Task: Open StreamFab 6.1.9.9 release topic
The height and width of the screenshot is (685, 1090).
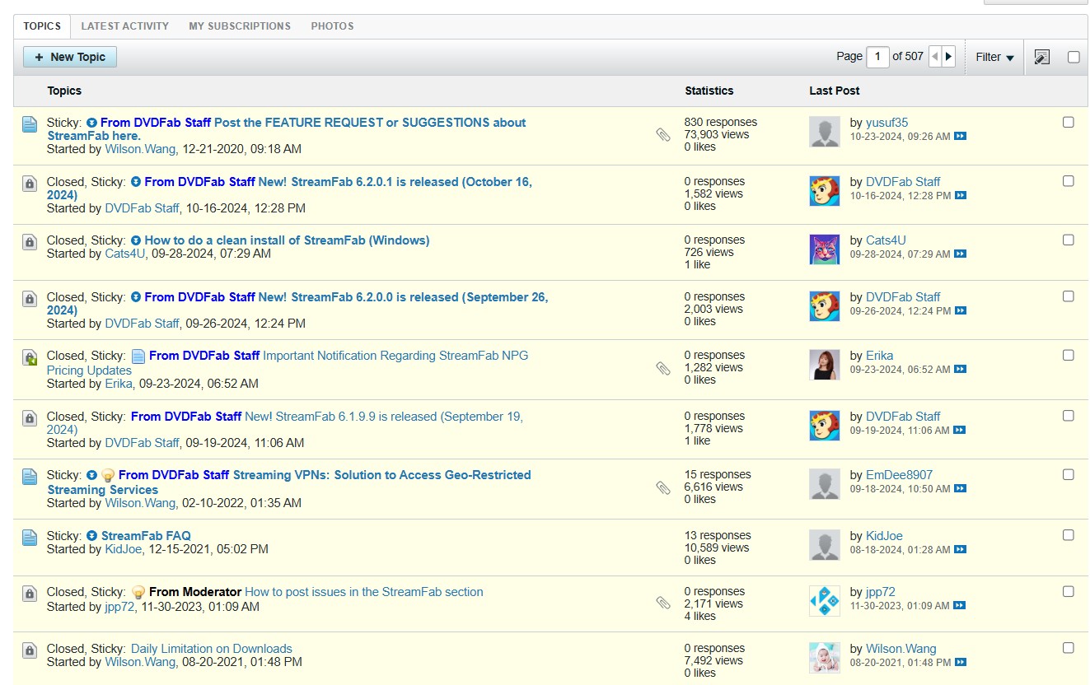Action: 284,423
